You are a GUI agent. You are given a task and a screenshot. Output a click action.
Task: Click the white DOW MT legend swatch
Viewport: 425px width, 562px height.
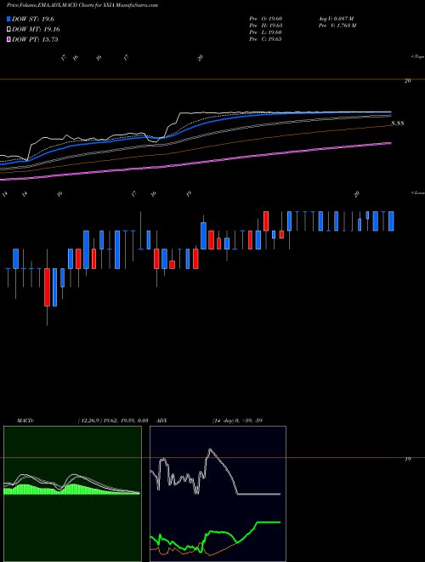click(x=8, y=30)
